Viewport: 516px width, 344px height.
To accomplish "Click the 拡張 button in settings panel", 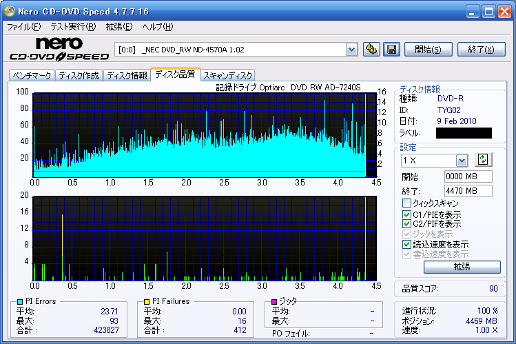I will tap(462, 267).
